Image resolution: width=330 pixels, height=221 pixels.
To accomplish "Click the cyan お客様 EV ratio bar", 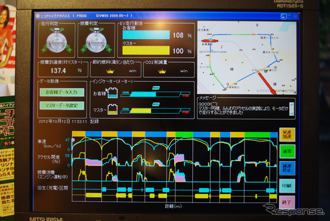I will (x=146, y=35).
